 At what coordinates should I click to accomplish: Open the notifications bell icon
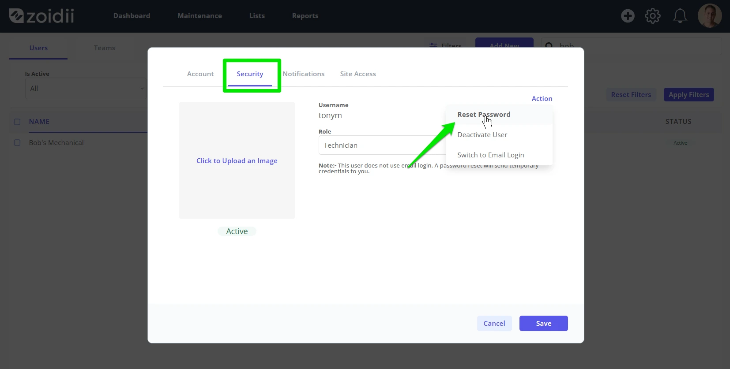(680, 16)
